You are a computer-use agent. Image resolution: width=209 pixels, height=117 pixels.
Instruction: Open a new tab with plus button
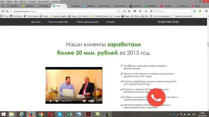click(x=205, y=6)
